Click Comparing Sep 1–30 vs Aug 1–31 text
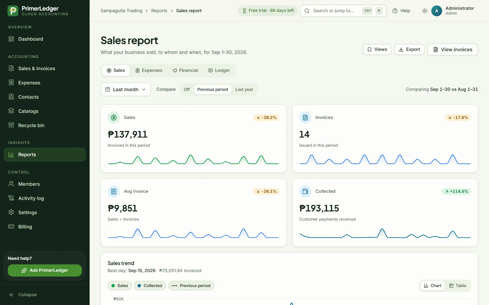Image resolution: width=489 pixels, height=305 pixels. [442, 89]
